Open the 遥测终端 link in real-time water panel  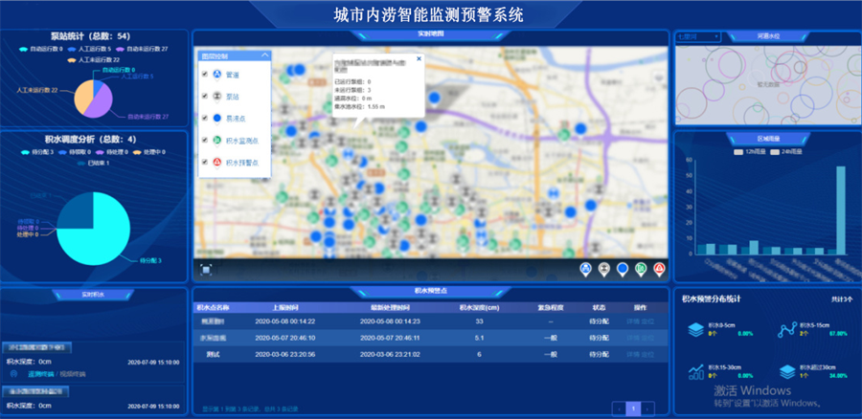[41, 374]
